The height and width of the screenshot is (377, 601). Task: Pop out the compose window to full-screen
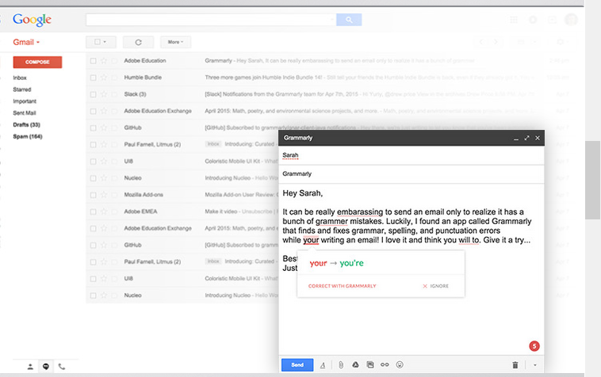click(526, 138)
